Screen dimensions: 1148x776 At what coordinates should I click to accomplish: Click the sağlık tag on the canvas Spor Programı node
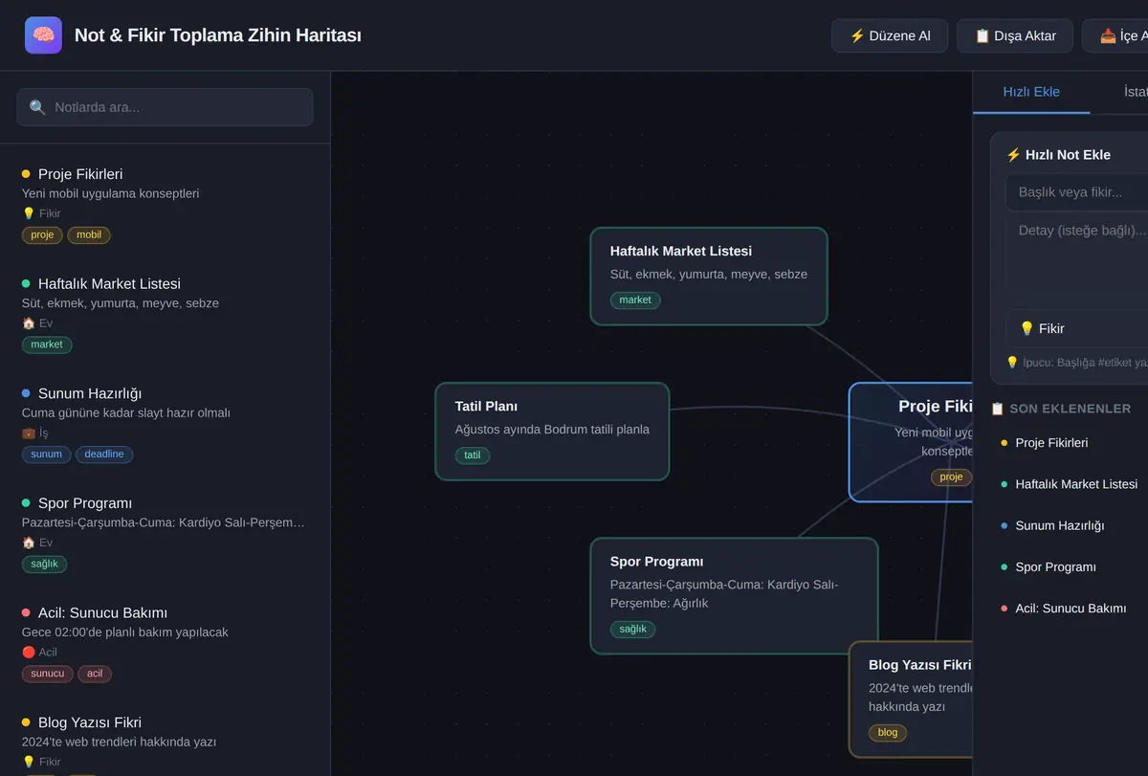tap(633, 630)
